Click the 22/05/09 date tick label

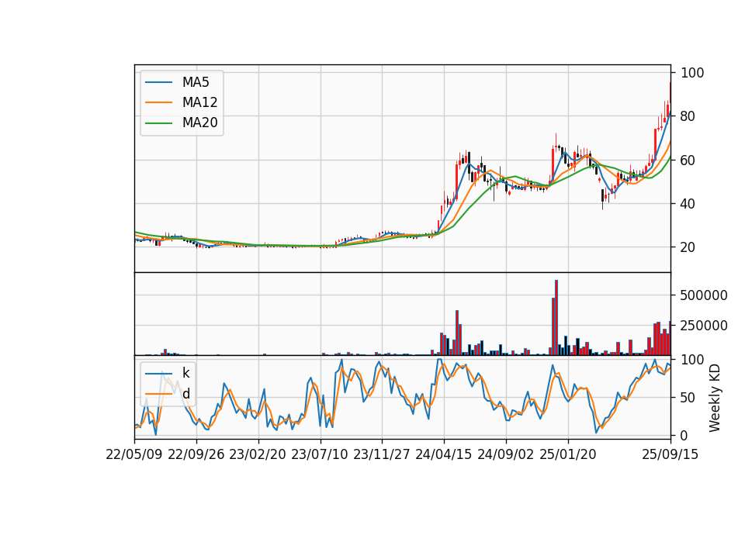[x=134, y=455]
